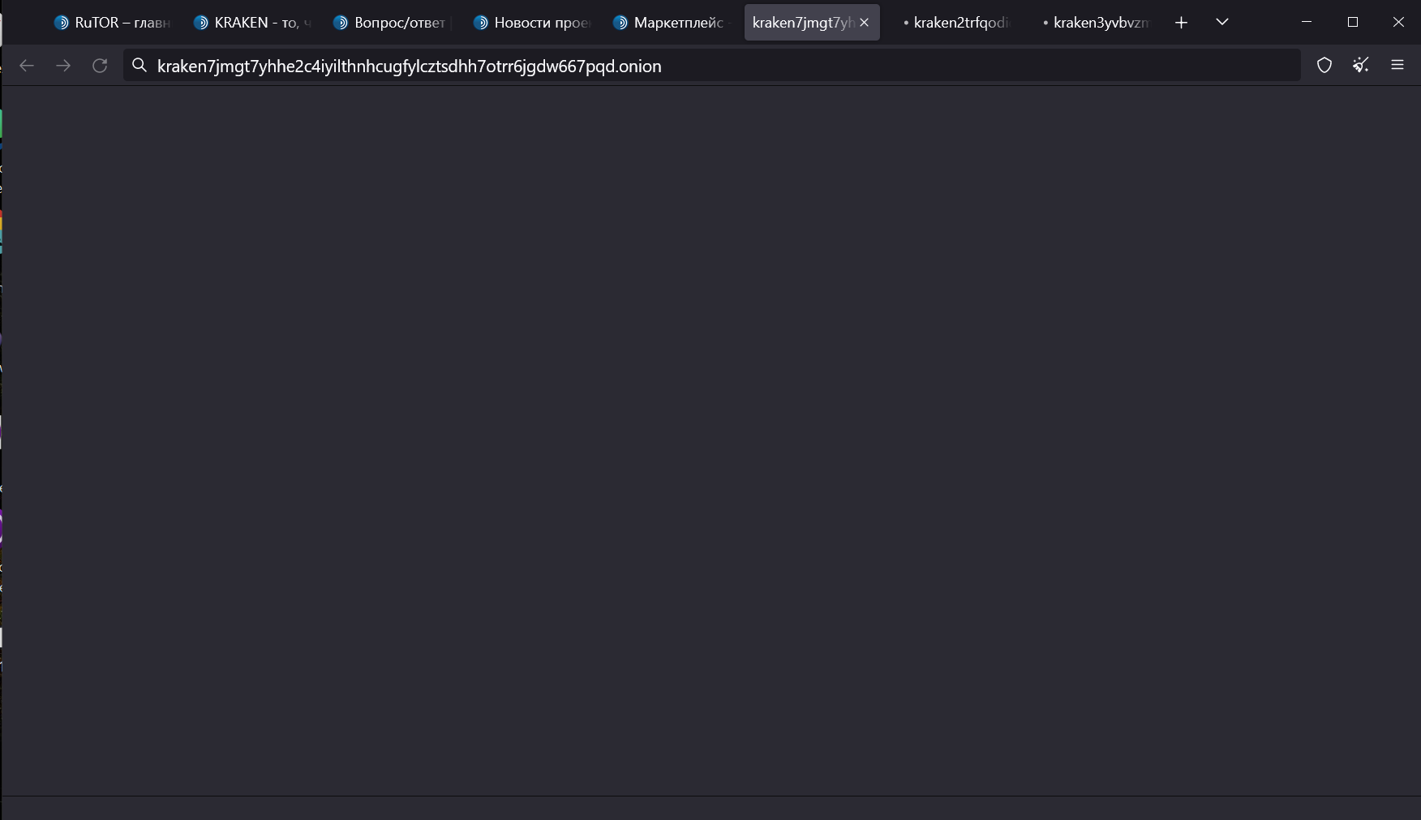Open the shield security level panel
This screenshot has width=1421, height=820.
pyautogui.click(x=1324, y=66)
